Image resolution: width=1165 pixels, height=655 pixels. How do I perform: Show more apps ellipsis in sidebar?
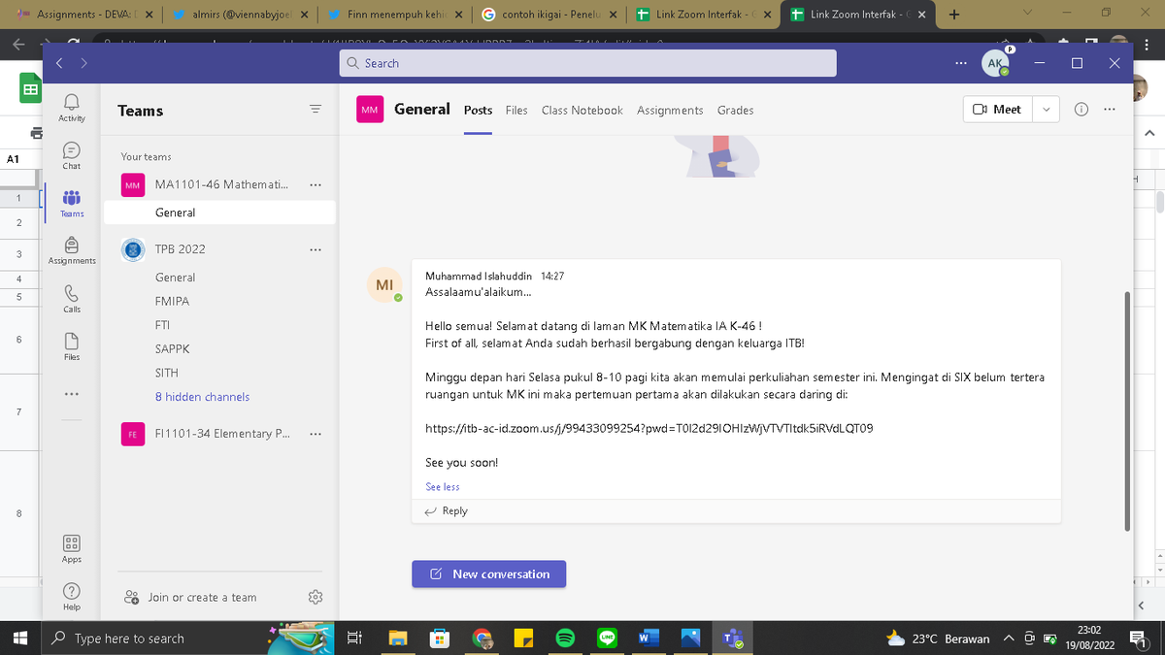point(72,394)
